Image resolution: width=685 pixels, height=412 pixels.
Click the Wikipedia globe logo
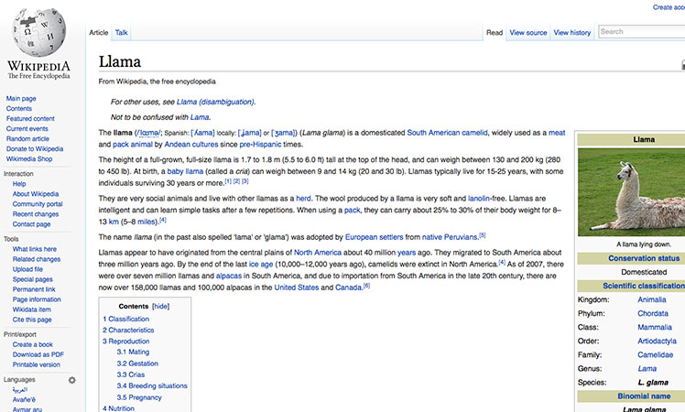[x=38, y=33]
